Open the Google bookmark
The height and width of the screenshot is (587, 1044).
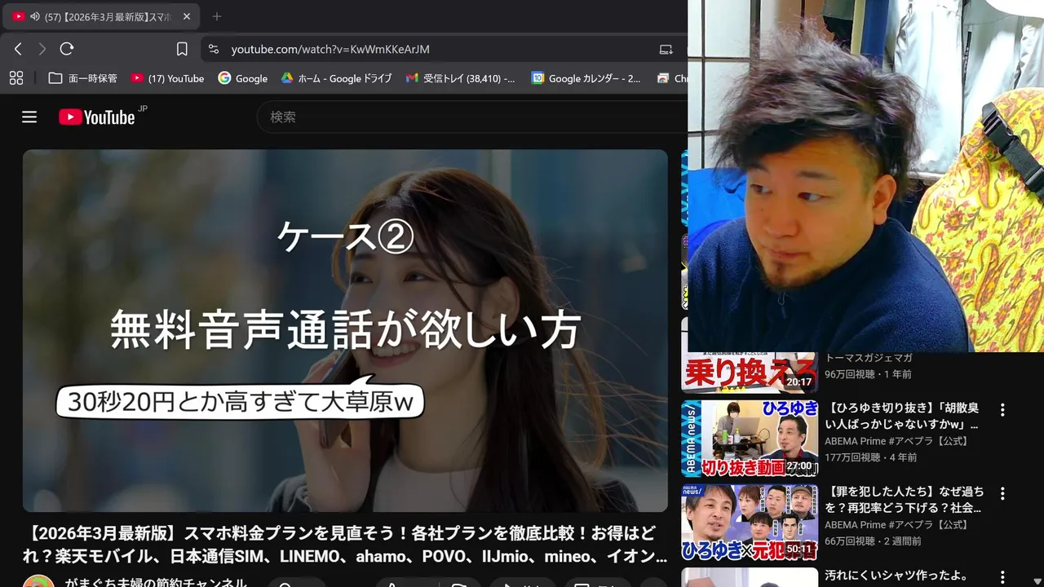click(x=243, y=78)
